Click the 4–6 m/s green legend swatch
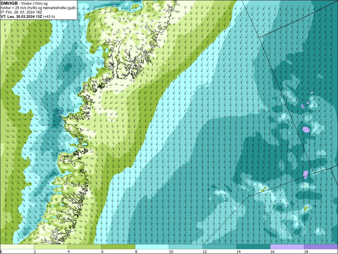The width and height of the screenshot is (338, 254). [x=84, y=247]
